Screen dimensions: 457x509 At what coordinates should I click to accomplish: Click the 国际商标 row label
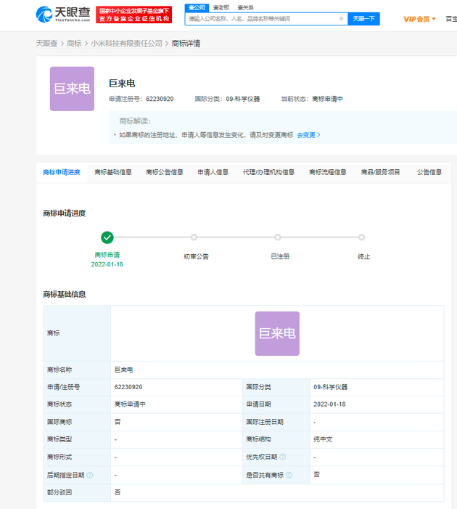[x=59, y=422]
